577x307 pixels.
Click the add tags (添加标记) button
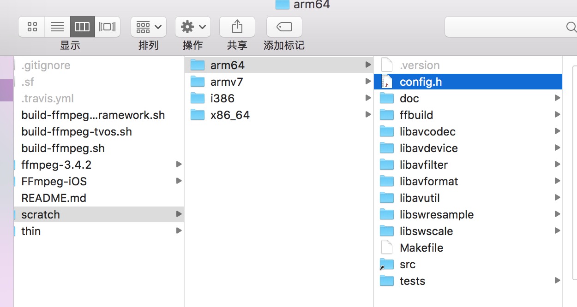284,27
